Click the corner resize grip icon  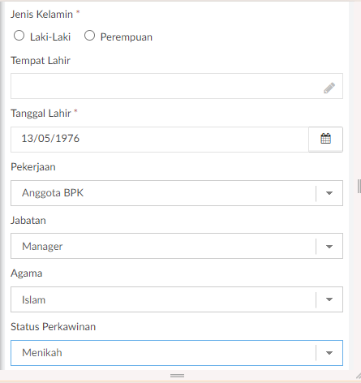point(359,376)
